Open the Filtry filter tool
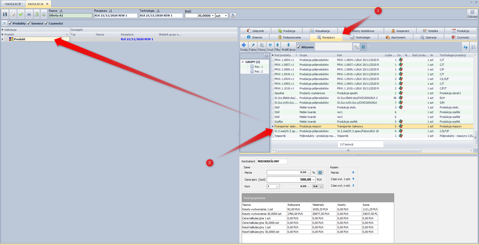 277,47
